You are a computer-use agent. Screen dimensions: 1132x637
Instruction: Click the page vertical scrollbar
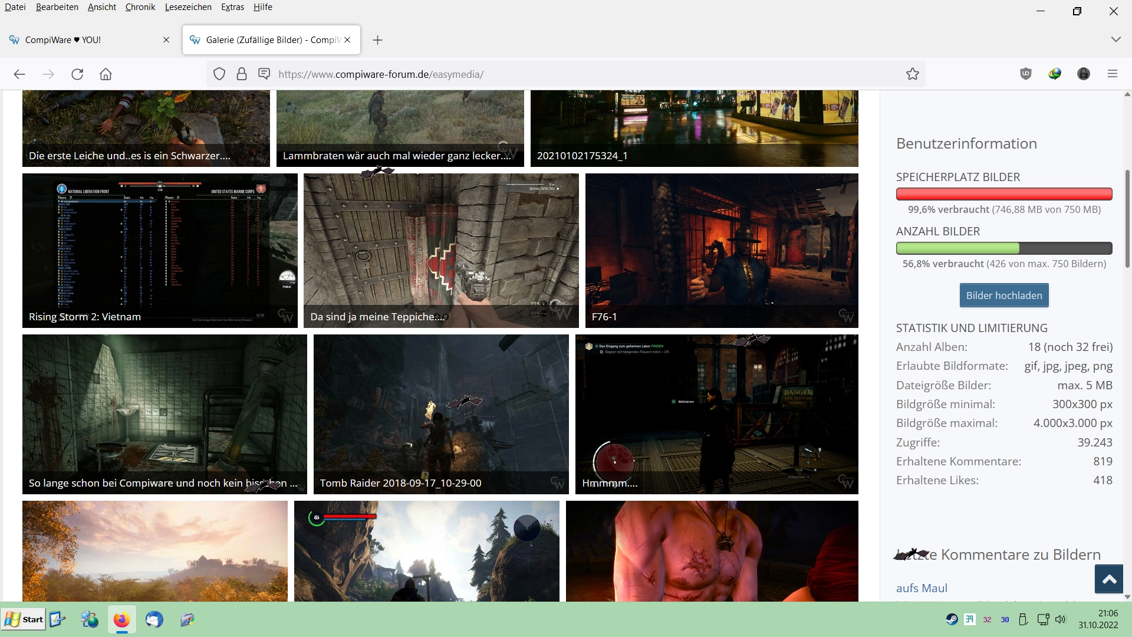click(1127, 219)
